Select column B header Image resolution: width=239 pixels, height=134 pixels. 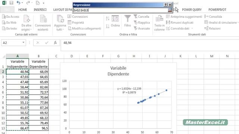(x=38, y=56)
